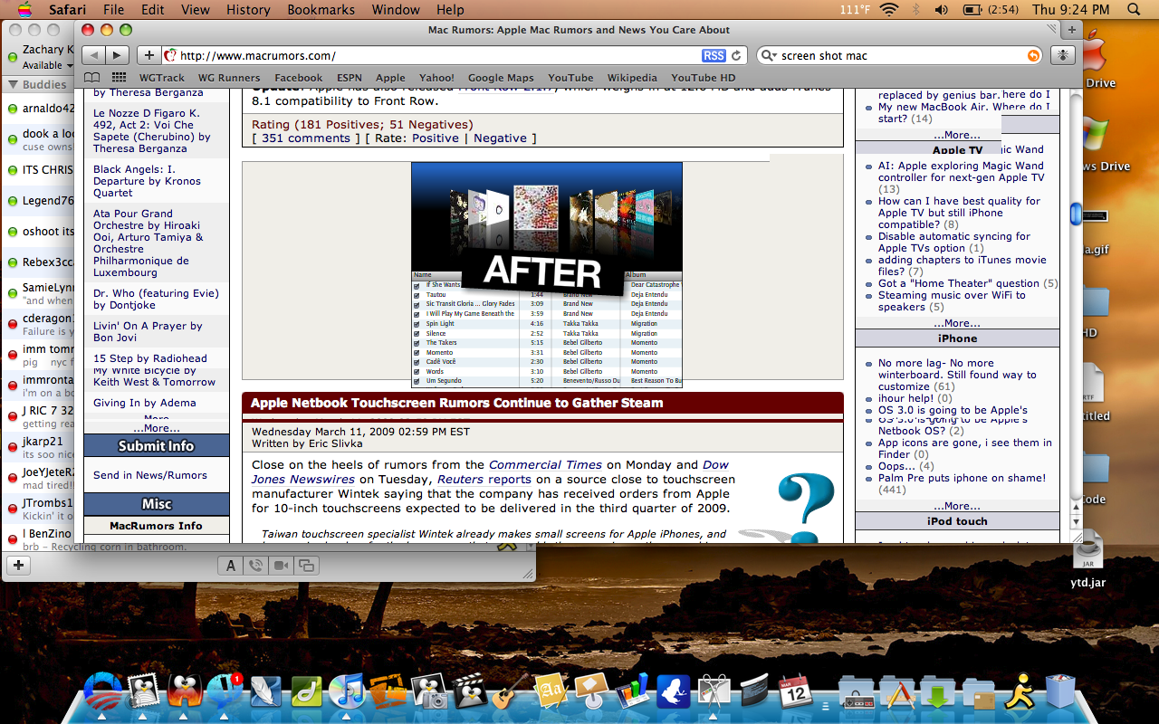Open Google Maps bookmark
The width and height of the screenshot is (1159, 724).
pos(501,78)
